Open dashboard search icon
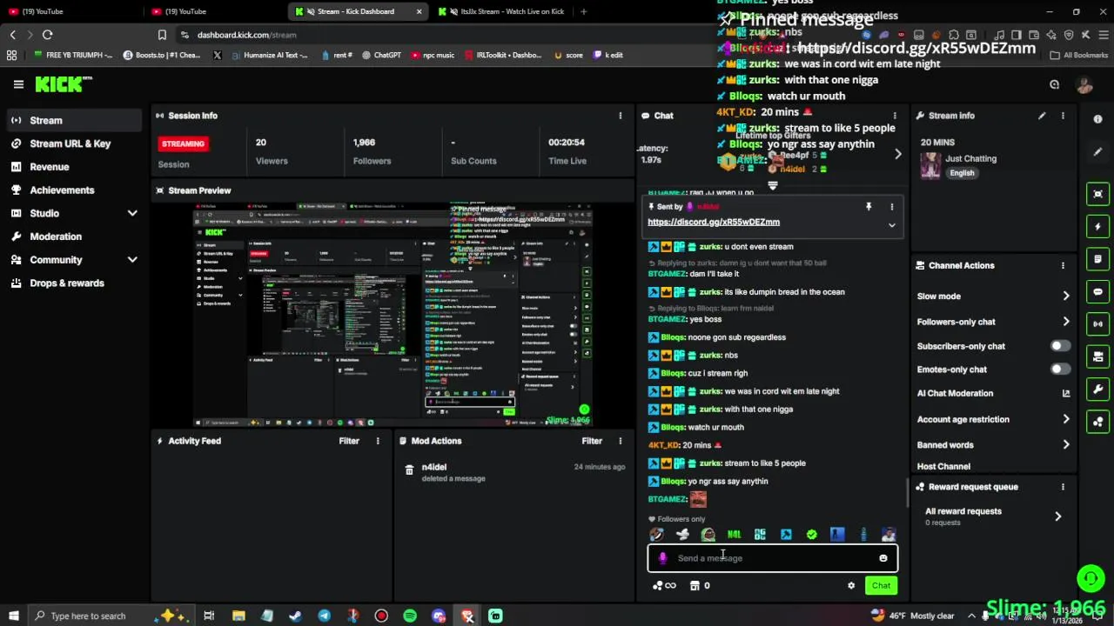The width and height of the screenshot is (1114, 626). 1055,84
